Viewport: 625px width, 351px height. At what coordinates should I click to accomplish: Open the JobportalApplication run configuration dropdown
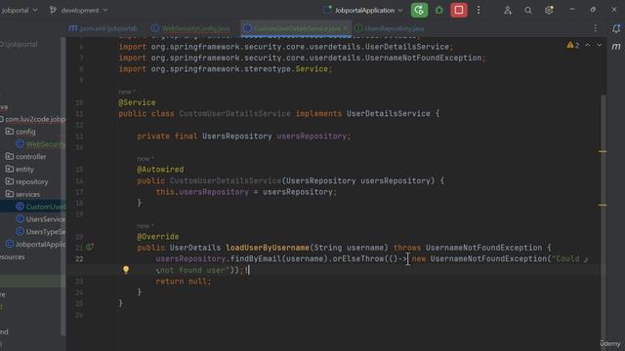tap(363, 11)
